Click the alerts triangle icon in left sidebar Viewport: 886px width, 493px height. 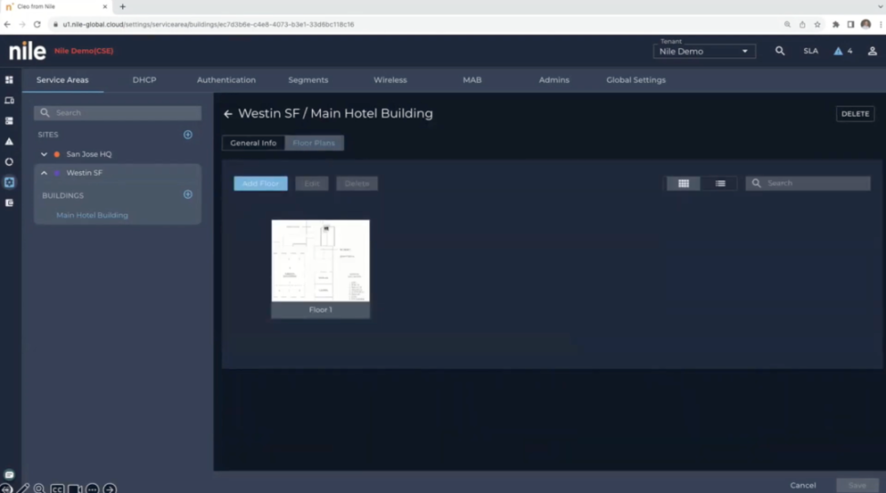click(9, 141)
